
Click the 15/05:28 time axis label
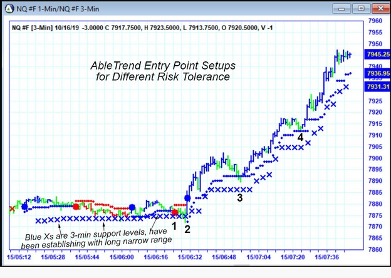[x=53, y=257]
